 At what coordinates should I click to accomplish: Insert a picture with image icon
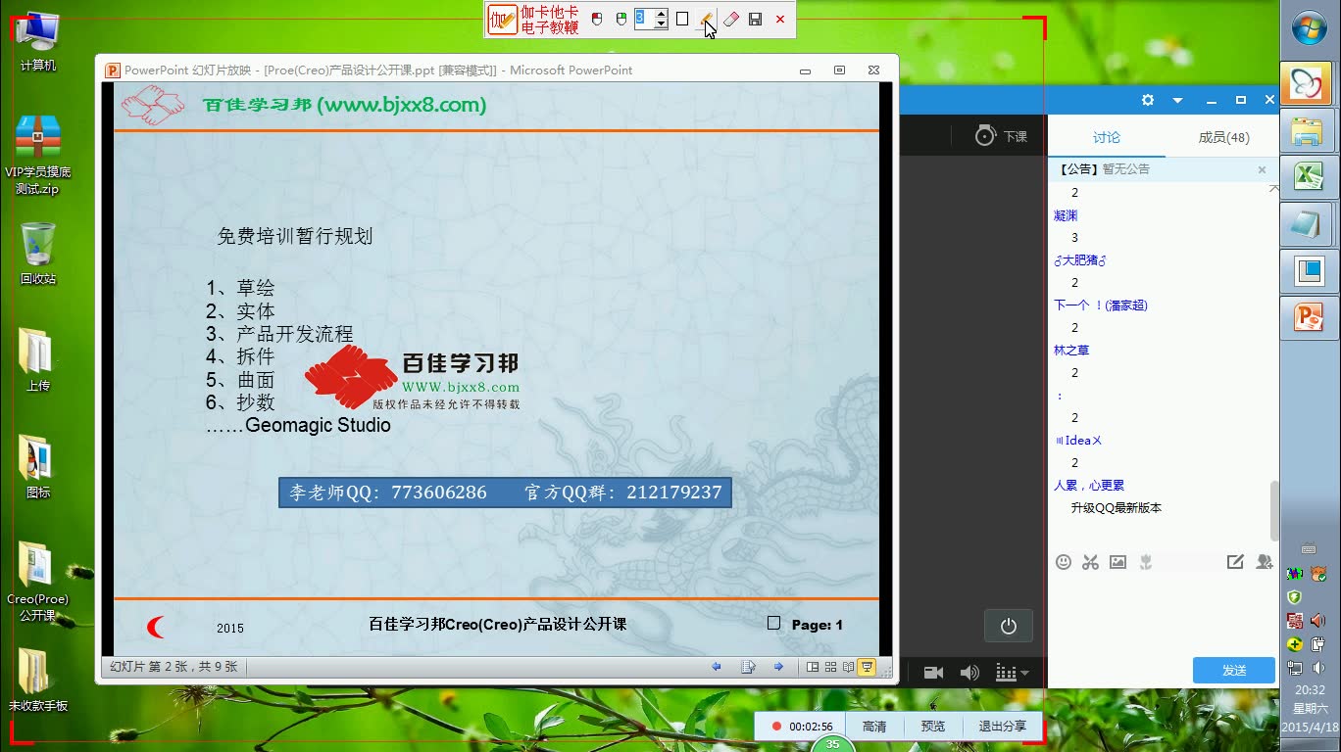tap(1117, 562)
